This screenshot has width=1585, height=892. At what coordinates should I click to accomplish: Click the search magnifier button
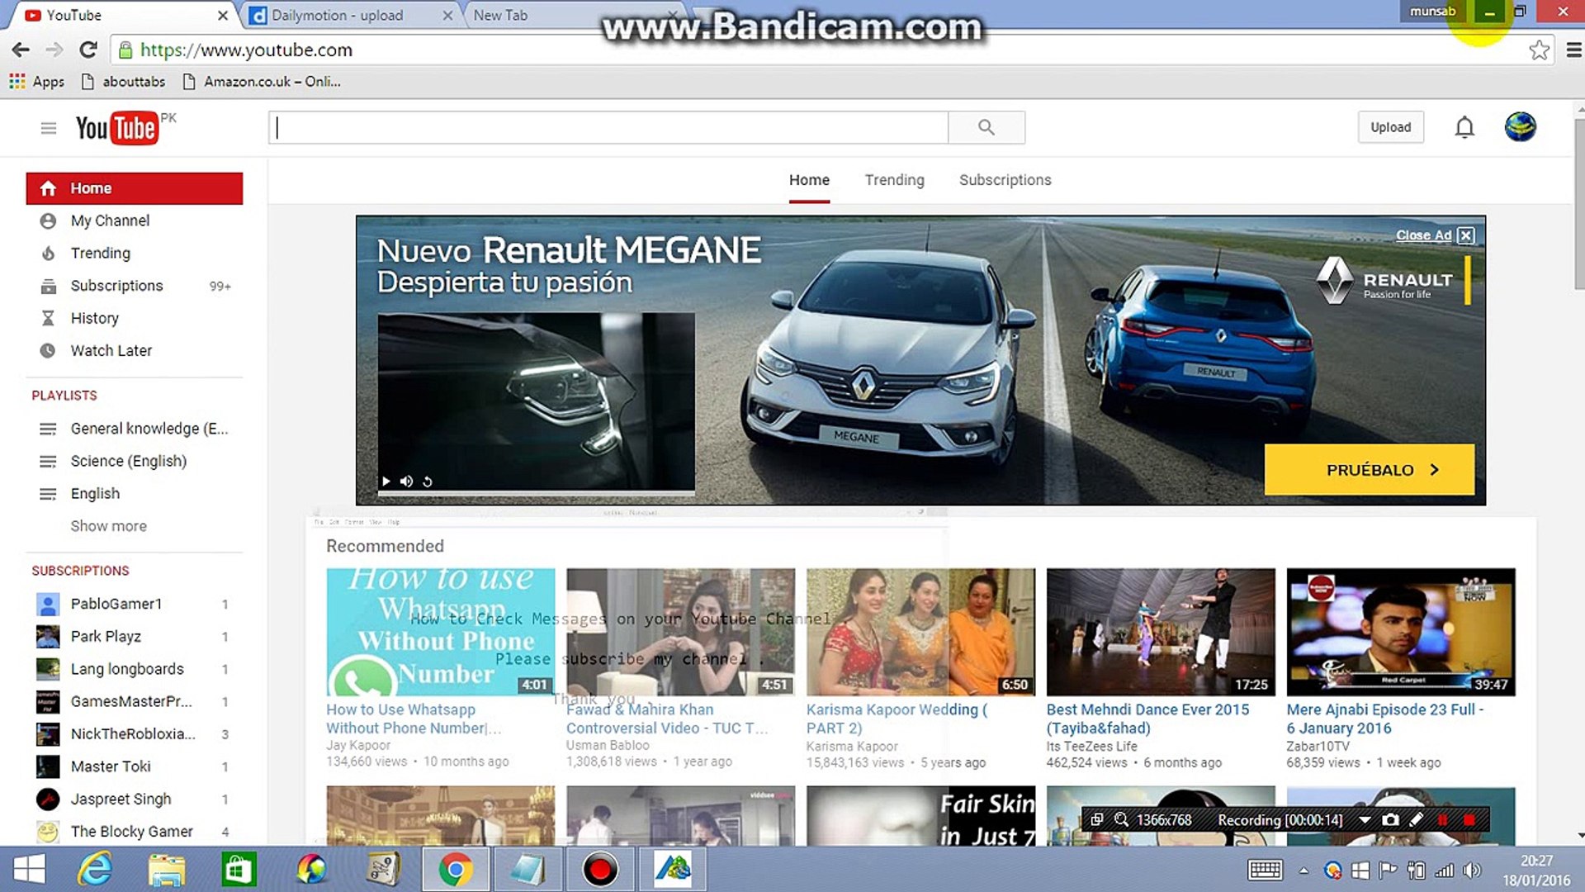(x=986, y=127)
